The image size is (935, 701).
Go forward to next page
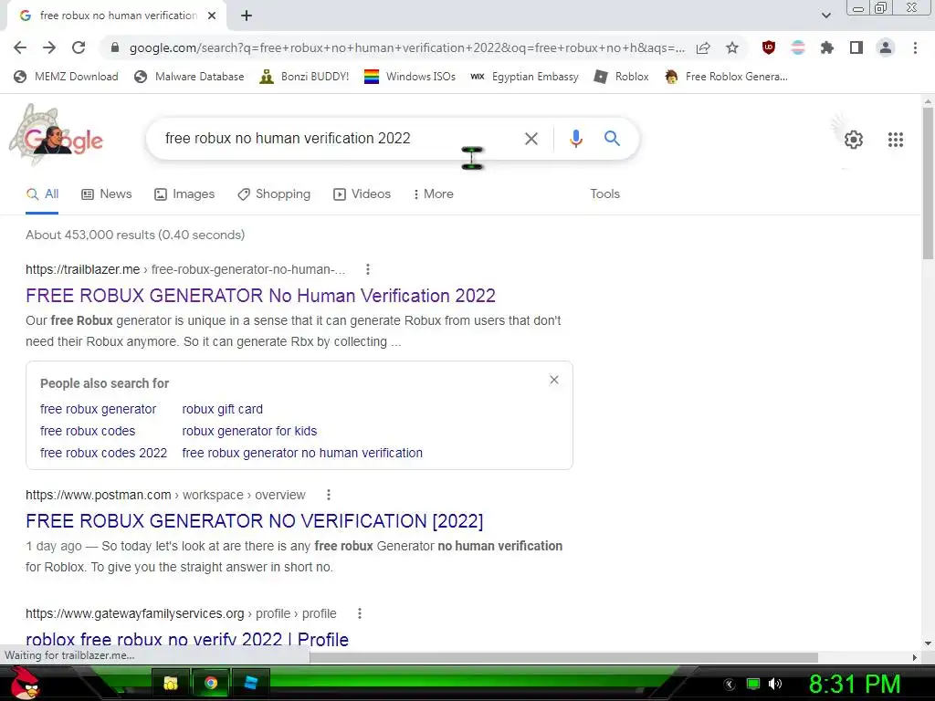click(49, 47)
